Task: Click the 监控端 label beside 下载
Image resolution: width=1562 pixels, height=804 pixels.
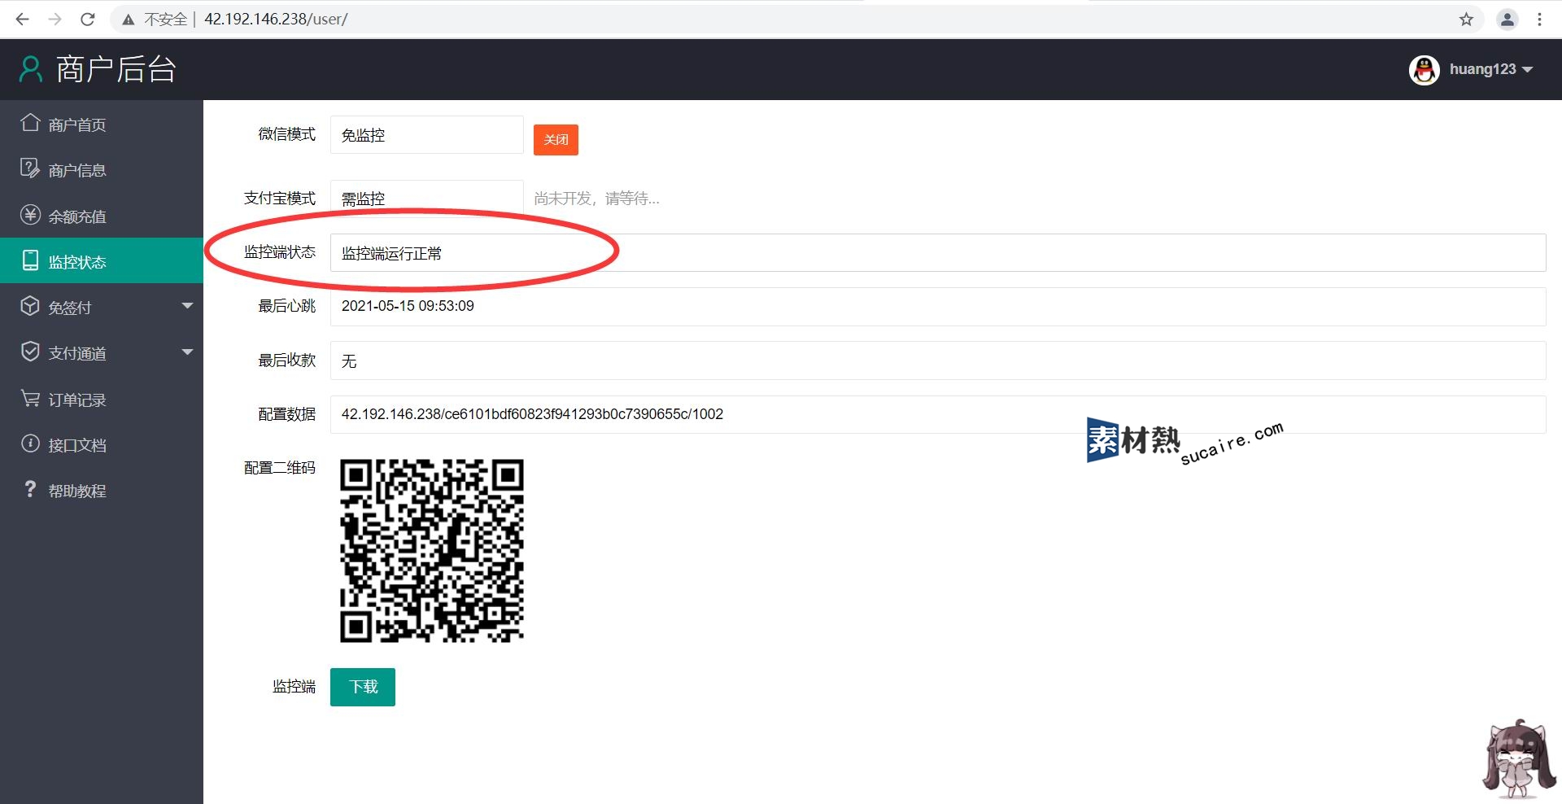Action: coord(294,687)
